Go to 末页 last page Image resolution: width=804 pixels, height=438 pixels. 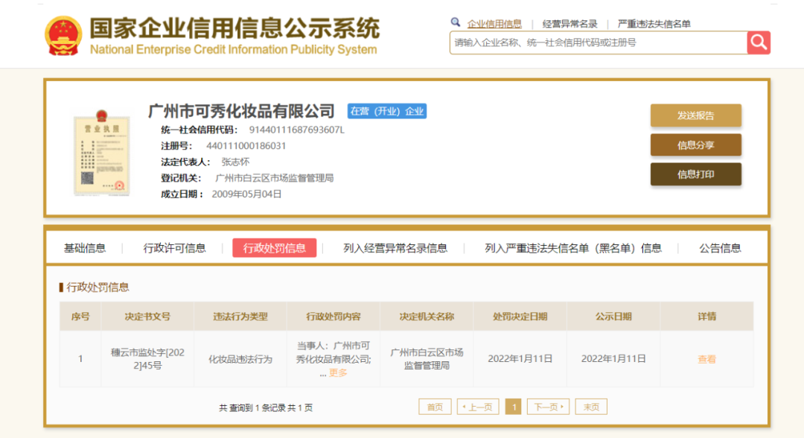[x=591, y=407]
